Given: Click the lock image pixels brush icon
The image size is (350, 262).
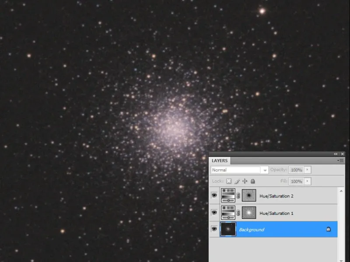Looking at the screenshot, I should point(237,181).
